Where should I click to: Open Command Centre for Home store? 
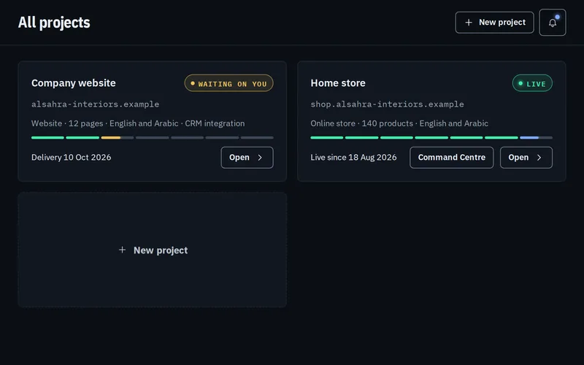coord(451,157)
